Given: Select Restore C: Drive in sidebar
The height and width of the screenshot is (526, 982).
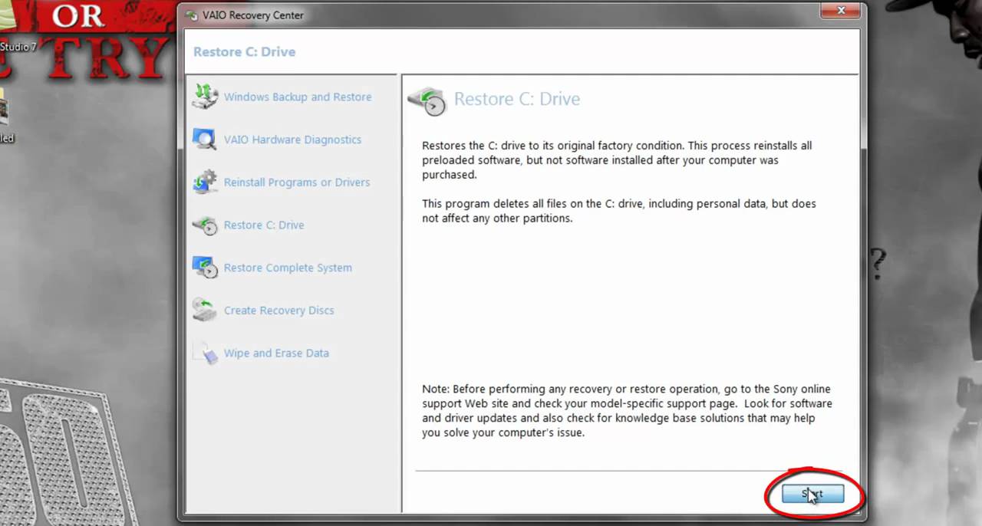Looking at the screenshot, I should pos(264,225).
